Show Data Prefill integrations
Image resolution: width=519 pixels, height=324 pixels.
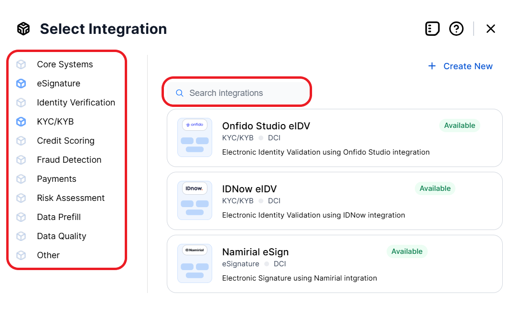click(59, 217)
